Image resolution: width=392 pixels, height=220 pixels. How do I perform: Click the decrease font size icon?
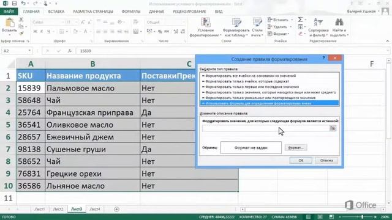pos(89,23)
